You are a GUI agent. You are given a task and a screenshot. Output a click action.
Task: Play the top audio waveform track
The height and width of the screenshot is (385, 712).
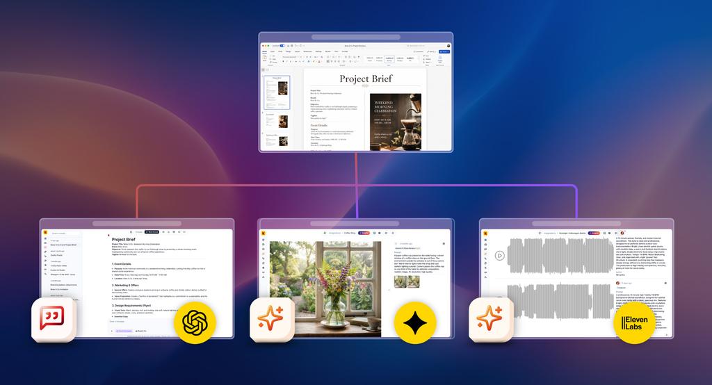coord(499,256)
